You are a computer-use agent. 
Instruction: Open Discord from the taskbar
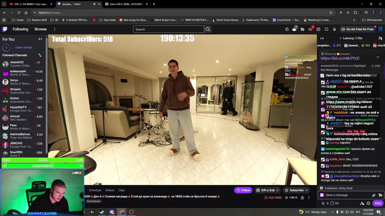pyautogui.click(x=112, y=212)
